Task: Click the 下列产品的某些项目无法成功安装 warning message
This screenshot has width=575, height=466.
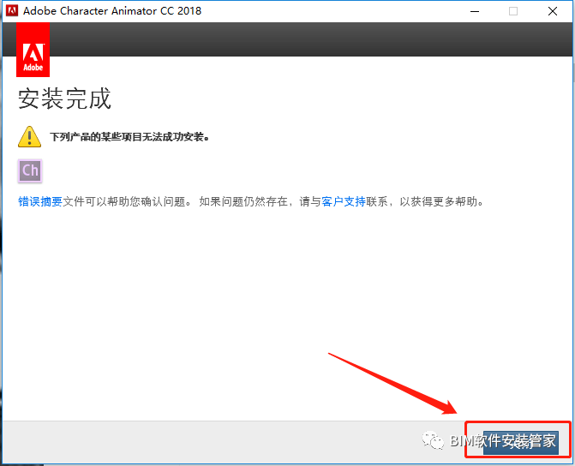Action: pyautogui.click(x=129, y=137)
